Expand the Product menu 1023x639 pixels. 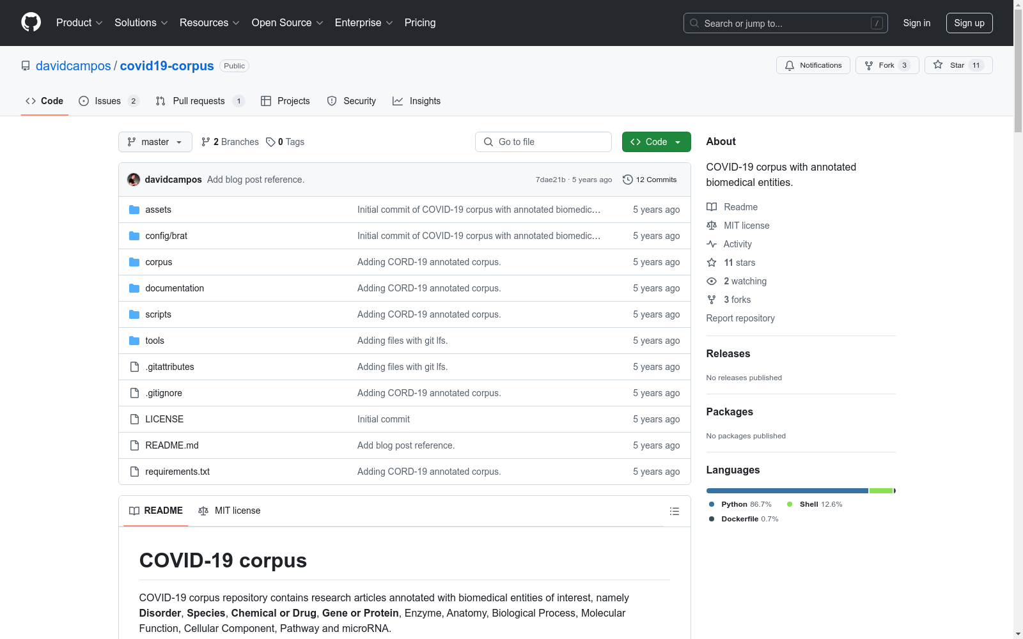point(79,22)
